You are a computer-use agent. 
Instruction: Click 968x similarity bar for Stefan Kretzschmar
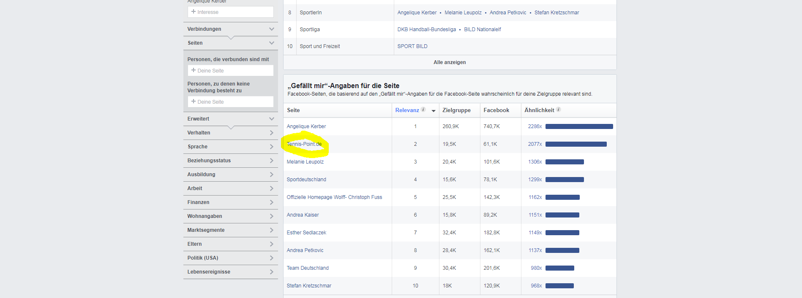[x=559, y=286]
